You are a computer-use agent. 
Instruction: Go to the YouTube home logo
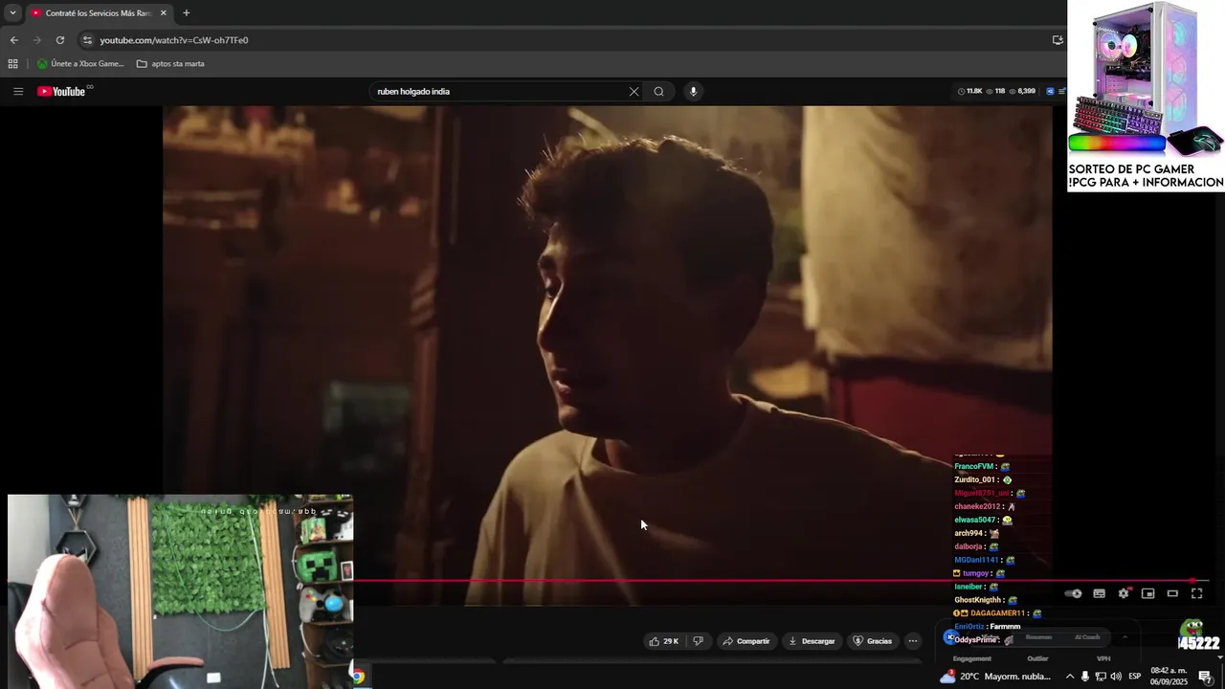tap(63, 92)
